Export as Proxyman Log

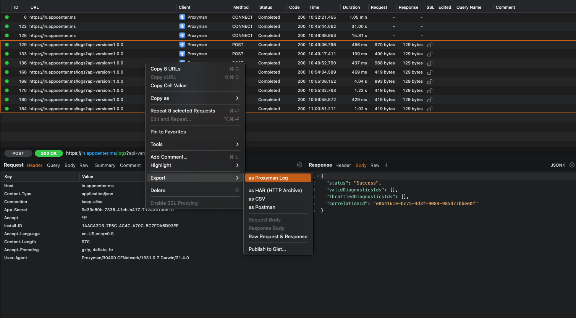(278, 178)
